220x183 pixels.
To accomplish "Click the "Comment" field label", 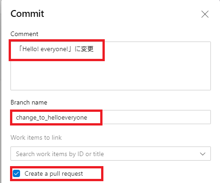I will point(24,34).
